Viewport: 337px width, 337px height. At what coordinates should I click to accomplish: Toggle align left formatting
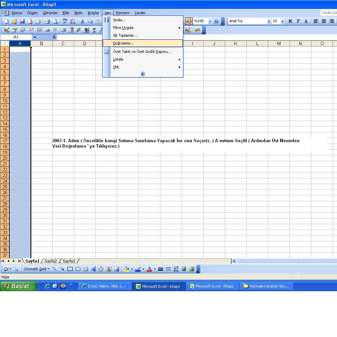pos(316,21)
